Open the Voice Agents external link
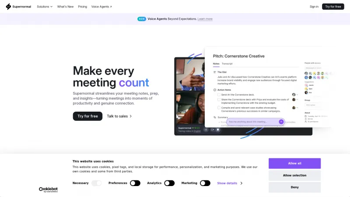 click(x=101, y=7)
